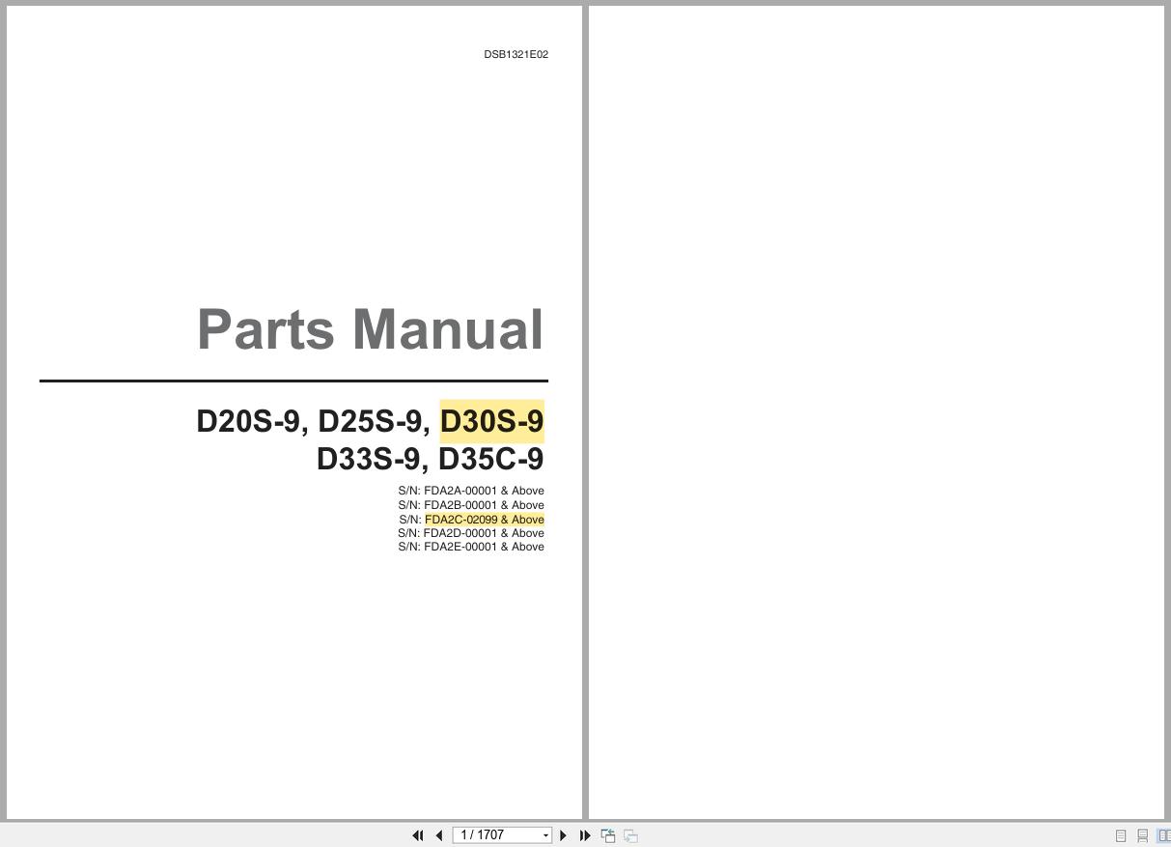The image size is (1171, 847).
Task: Click the model line D33S-9, D35C-9
Action: [x=430, y=459]
